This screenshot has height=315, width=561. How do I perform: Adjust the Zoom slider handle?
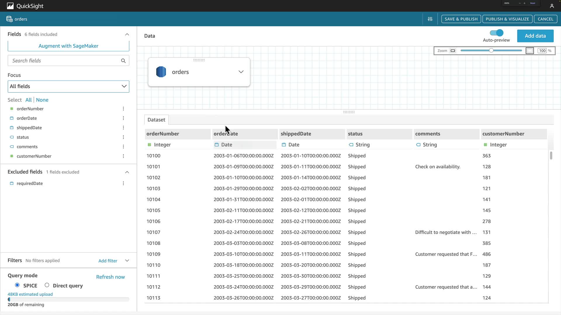pyautogui.click(x=491, y=50)
